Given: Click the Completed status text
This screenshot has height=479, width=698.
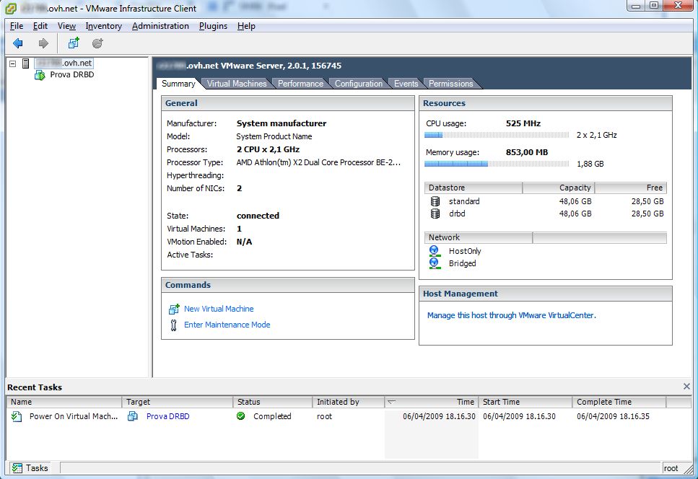Looking at the screenshot, I should tap(272, 416).
